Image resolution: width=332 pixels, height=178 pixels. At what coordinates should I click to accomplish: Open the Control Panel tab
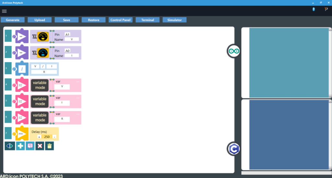tap(121, 20)
